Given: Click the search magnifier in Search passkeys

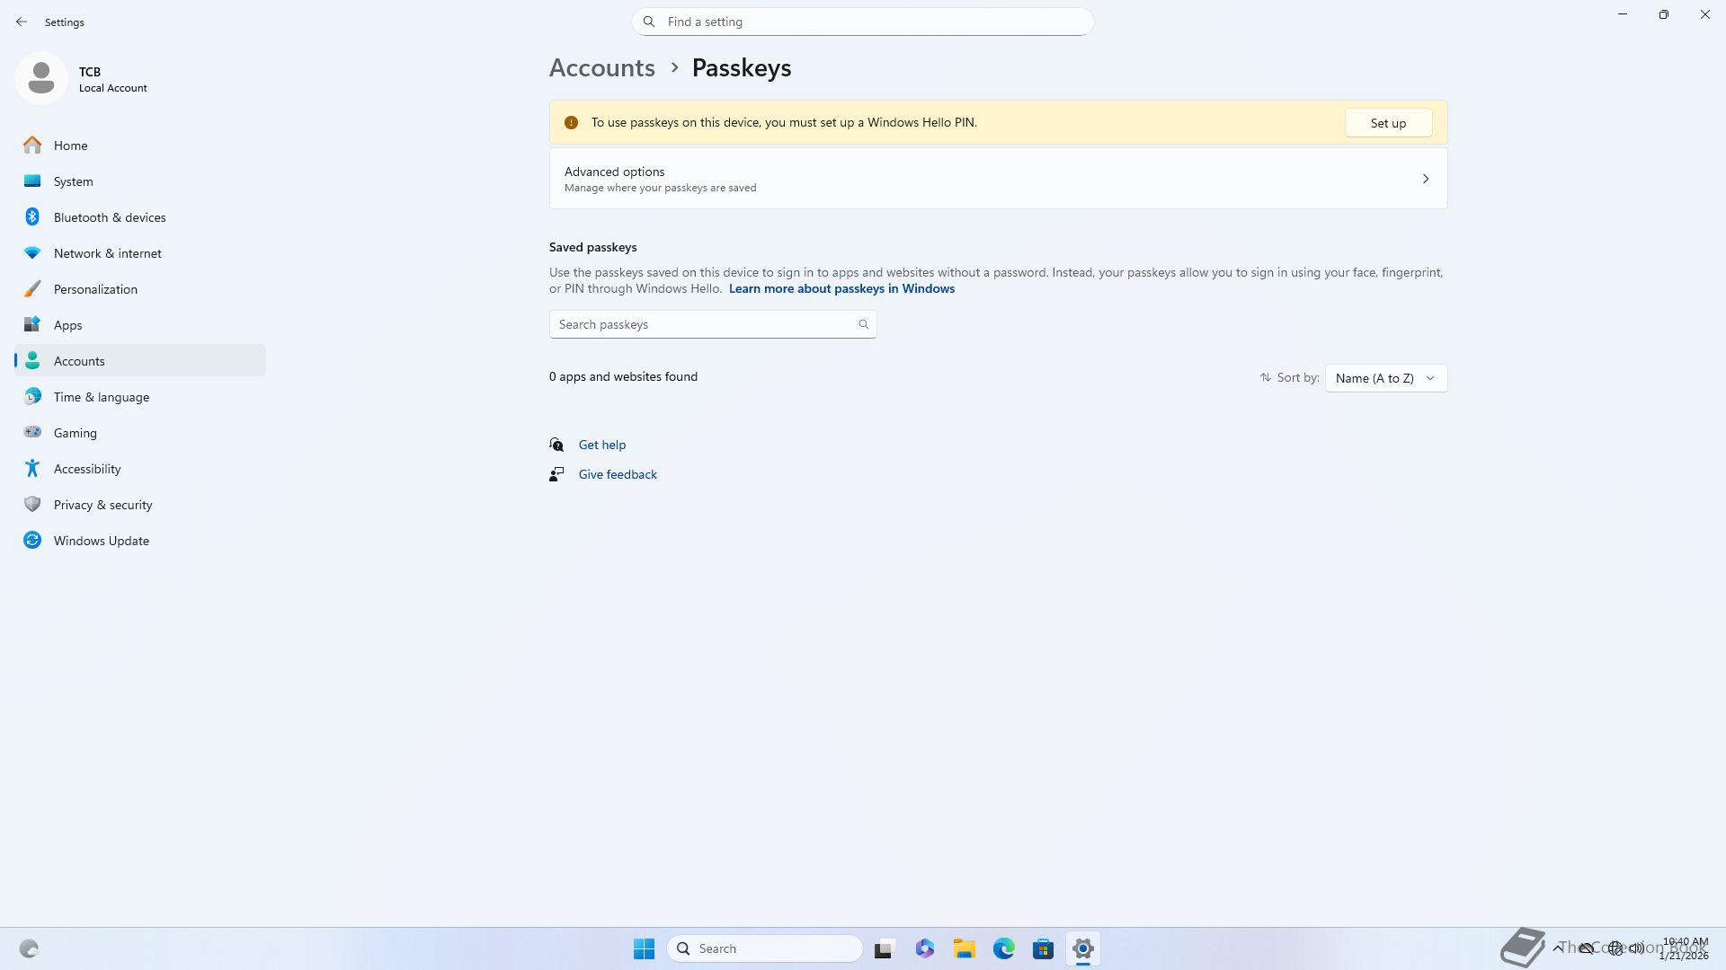Looking at the screenshot, I should [863, 324].
